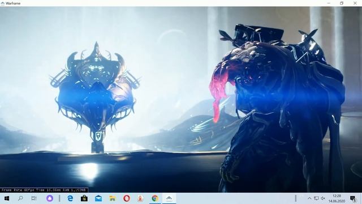Select the Warframe taskbar icon
This screenshot has width=362, height=204.
pos(169,198)
